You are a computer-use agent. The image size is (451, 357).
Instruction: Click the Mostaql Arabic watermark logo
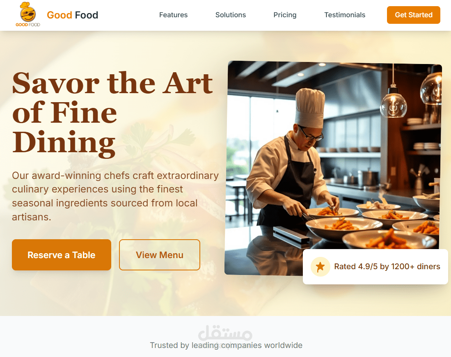[x=225, y=333]
